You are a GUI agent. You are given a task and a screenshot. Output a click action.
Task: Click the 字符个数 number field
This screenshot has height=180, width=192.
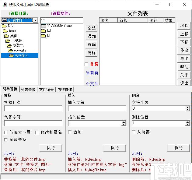[x=159, y=108]
